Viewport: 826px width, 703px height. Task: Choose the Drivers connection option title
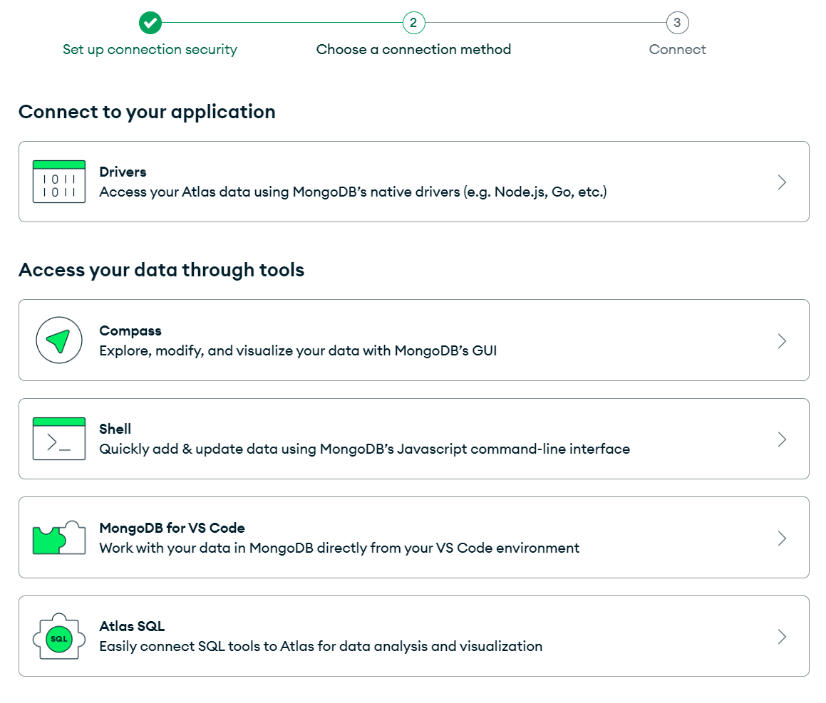(x=123, y=172)
